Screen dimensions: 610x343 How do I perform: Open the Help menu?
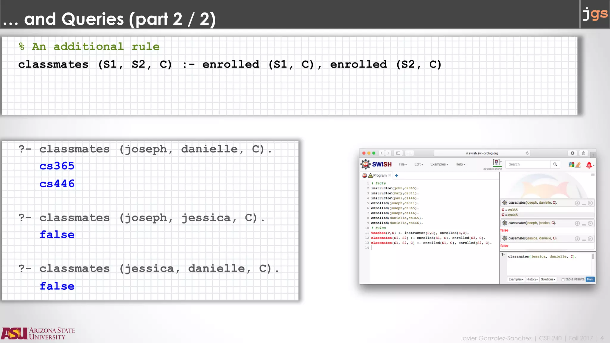pyautogui.click(x=460, y=164)
